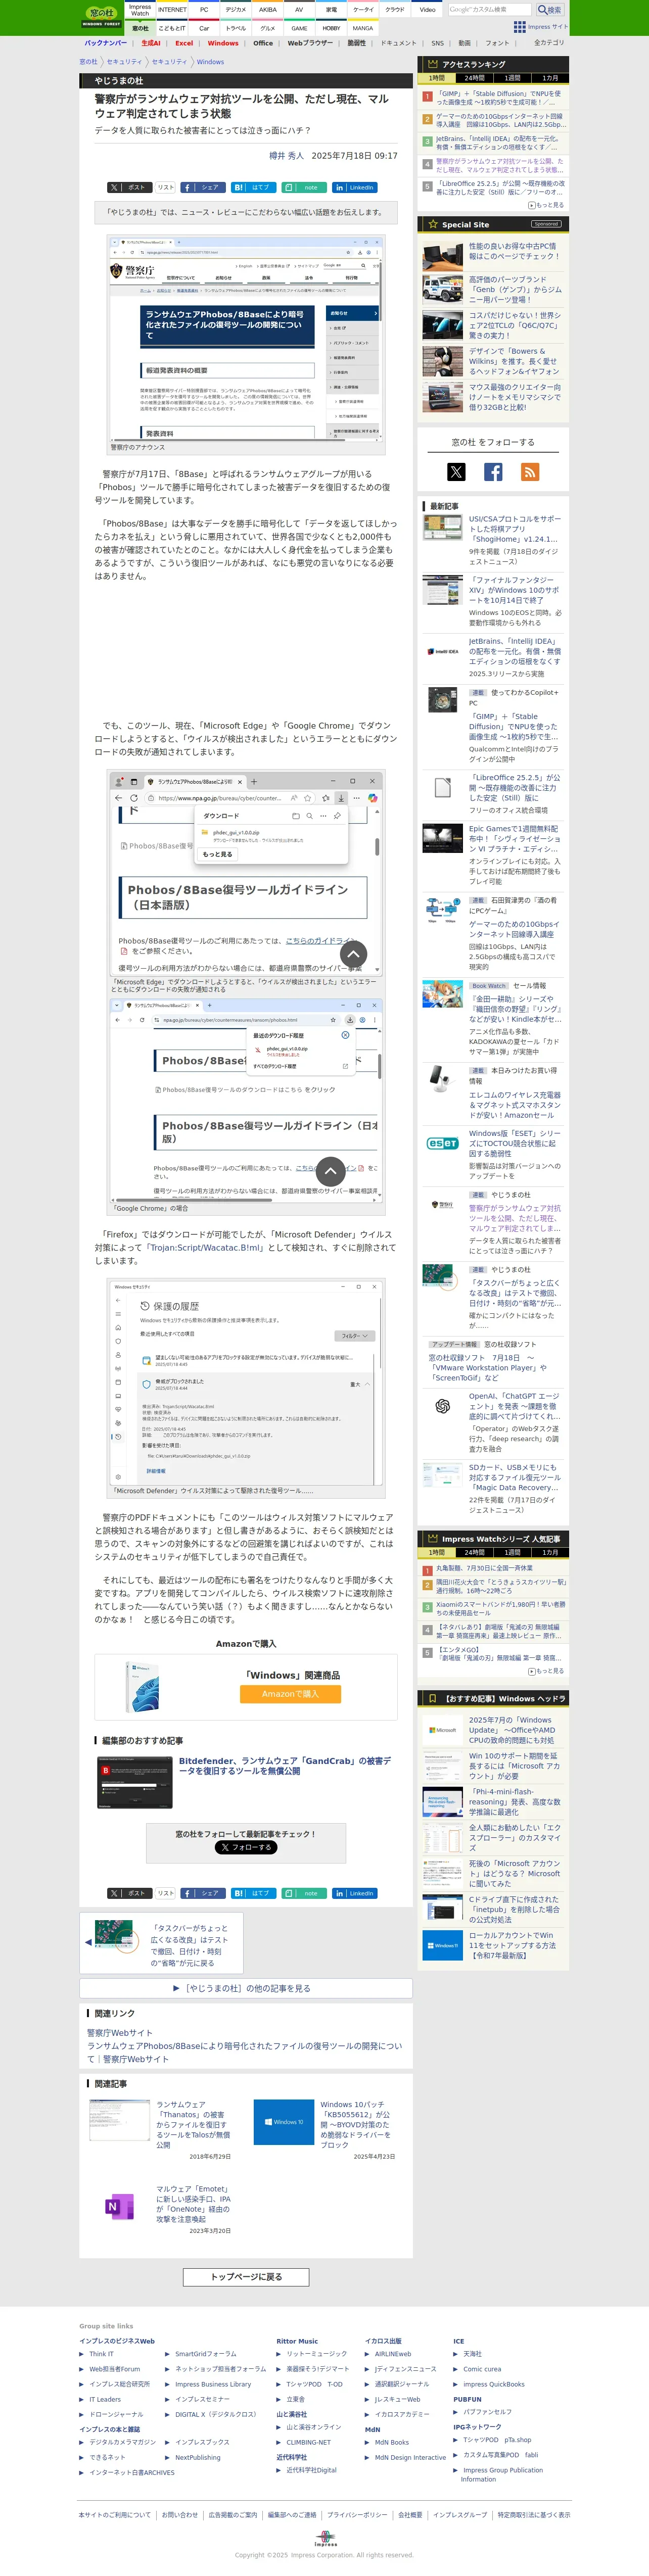Expand やじうまの杜 の他の記事を見る

[x=246, y=1988]
